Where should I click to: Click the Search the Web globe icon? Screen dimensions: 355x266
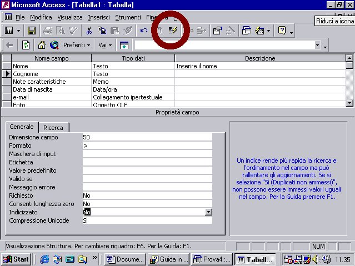pyautogui.click(x=54, y=46)
